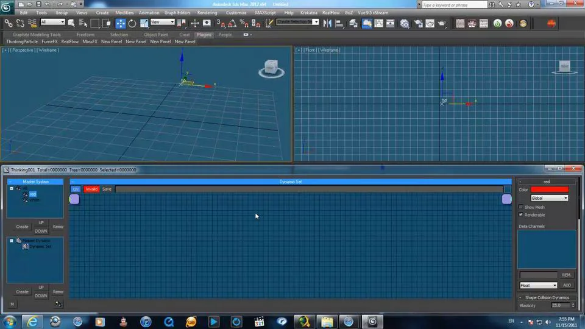Click the Use Pivot Point Center icon
The height and width of the screenshot is (329, 585).
tap(182, 24)
